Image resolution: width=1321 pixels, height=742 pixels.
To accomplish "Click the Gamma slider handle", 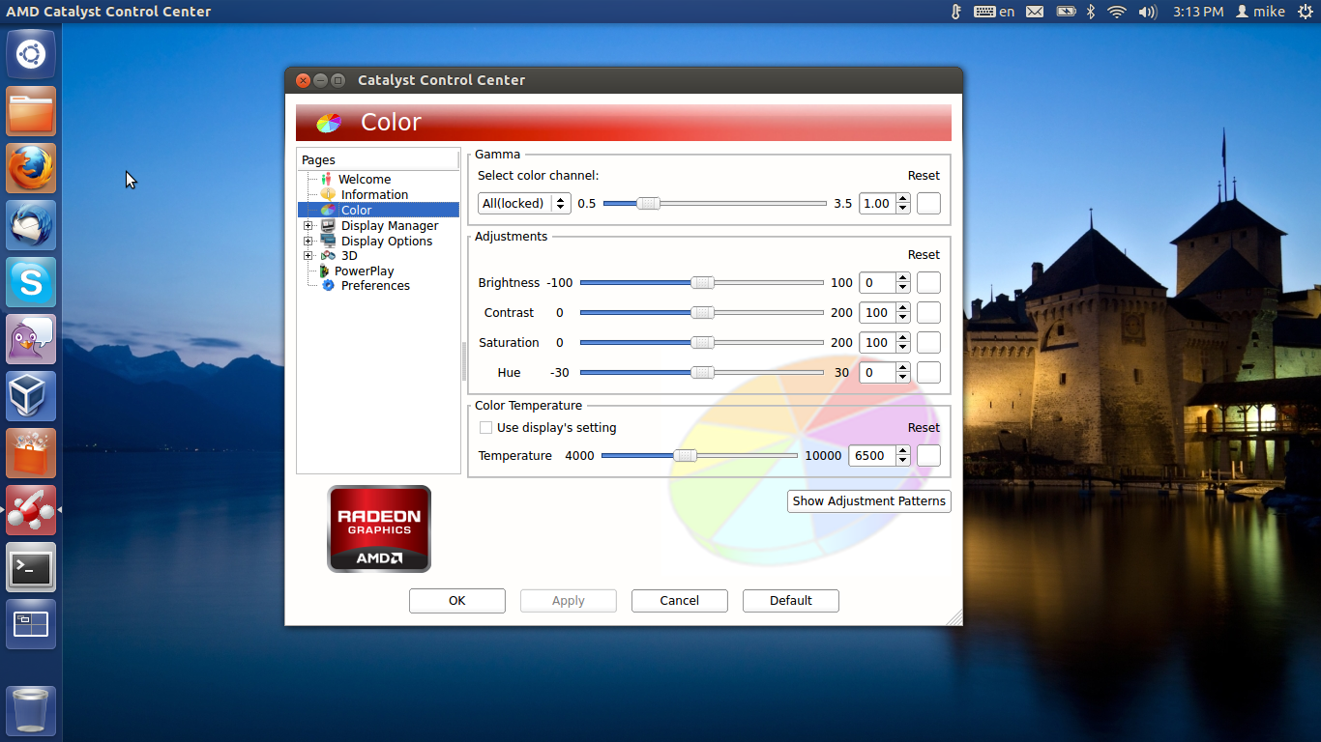I will tap(648, 203).
